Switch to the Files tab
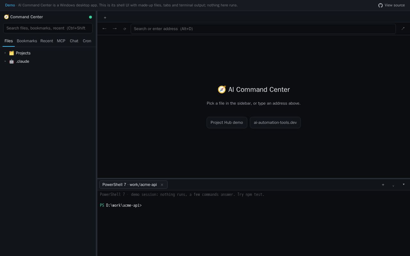This screenshot has width=410, height=256. coord(9,41)
